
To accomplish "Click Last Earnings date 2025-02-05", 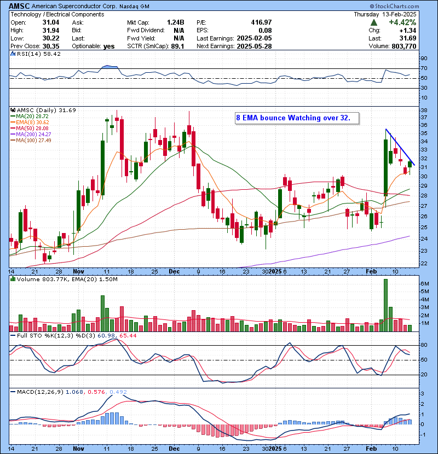I will (254, 38).
